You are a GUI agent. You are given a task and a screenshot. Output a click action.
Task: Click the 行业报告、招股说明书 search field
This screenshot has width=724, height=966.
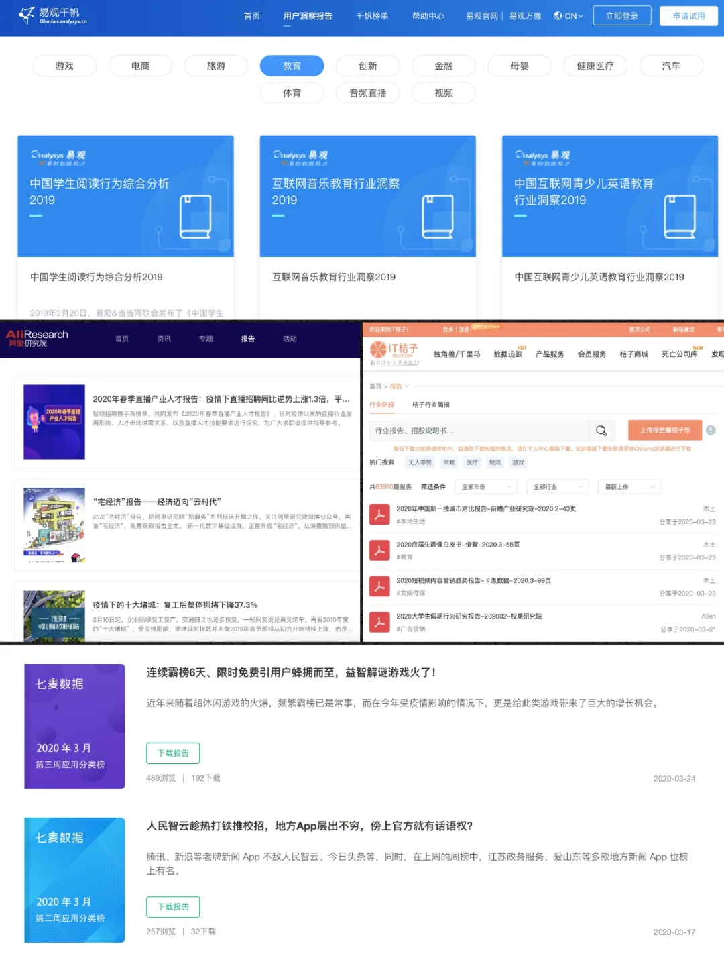(479, 430)
